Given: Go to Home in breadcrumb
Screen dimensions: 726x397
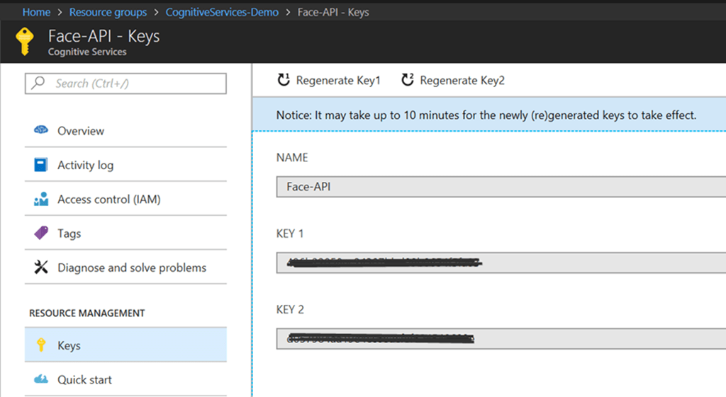Looking at the screenshot, I should pos(36,12).
